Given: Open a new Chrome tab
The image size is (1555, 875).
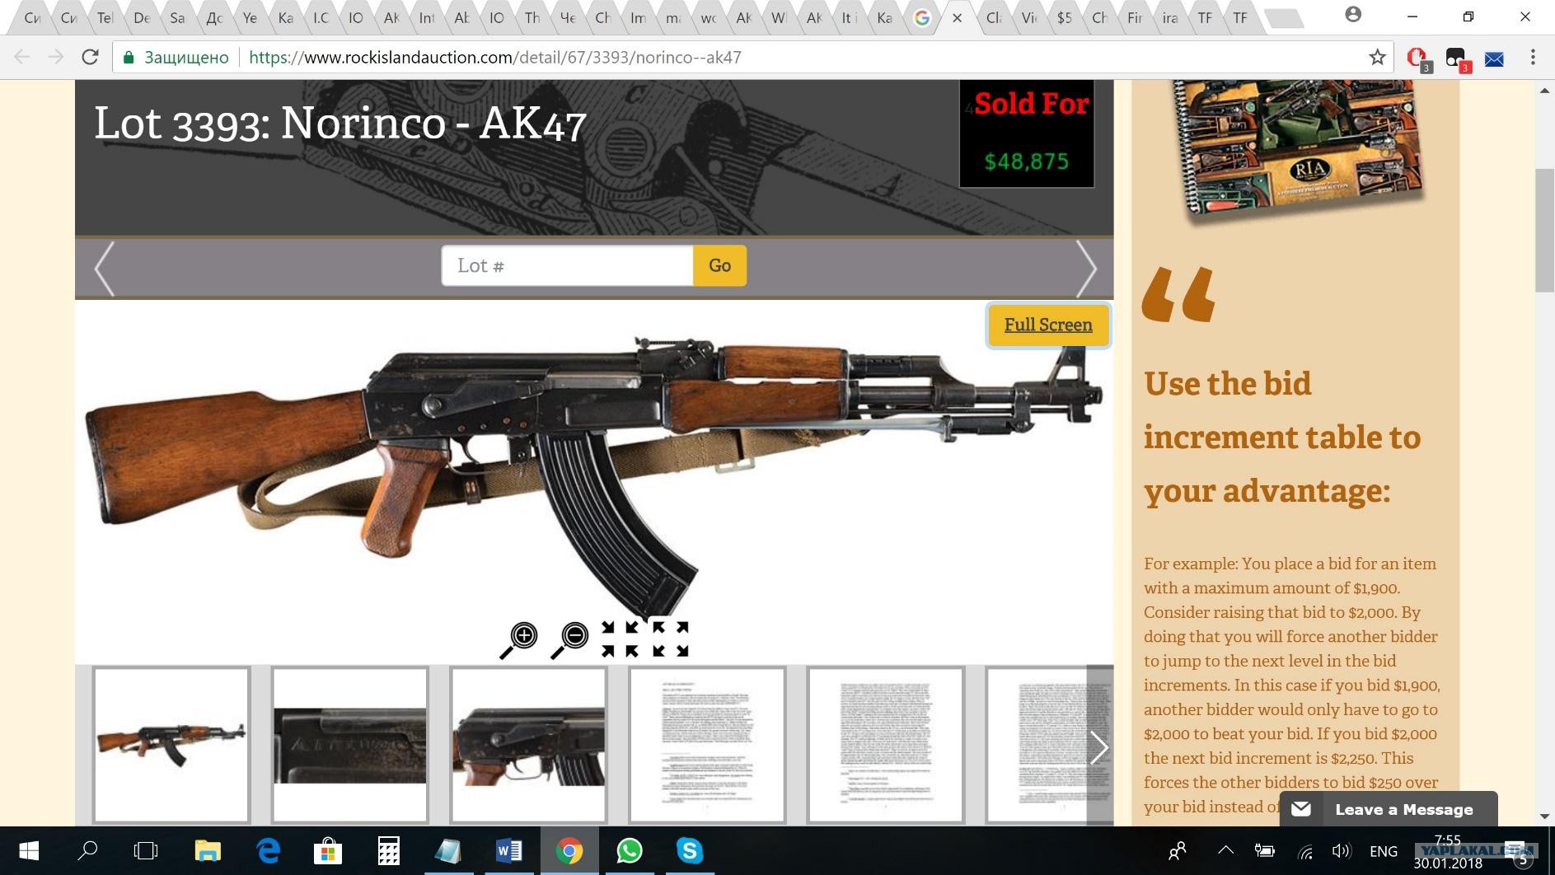Looking at the screenshot, I should click(x=1282, y=17).
